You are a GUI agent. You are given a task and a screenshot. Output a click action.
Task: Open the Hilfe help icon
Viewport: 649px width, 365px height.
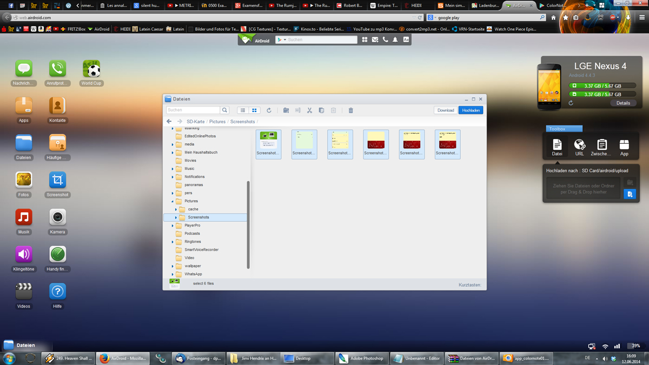(57, 291)
